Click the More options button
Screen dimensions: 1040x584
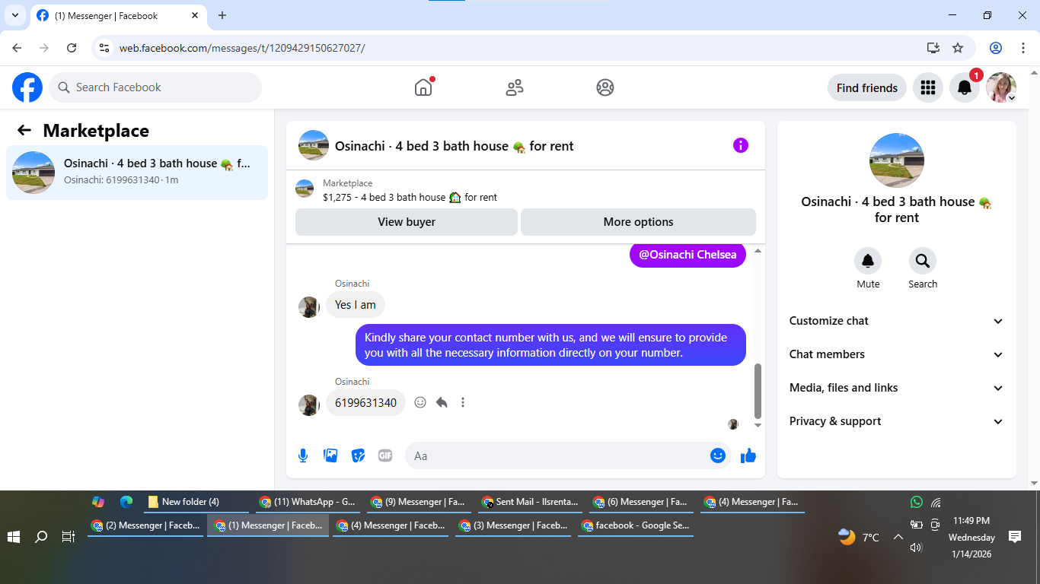tap(638, 222)
